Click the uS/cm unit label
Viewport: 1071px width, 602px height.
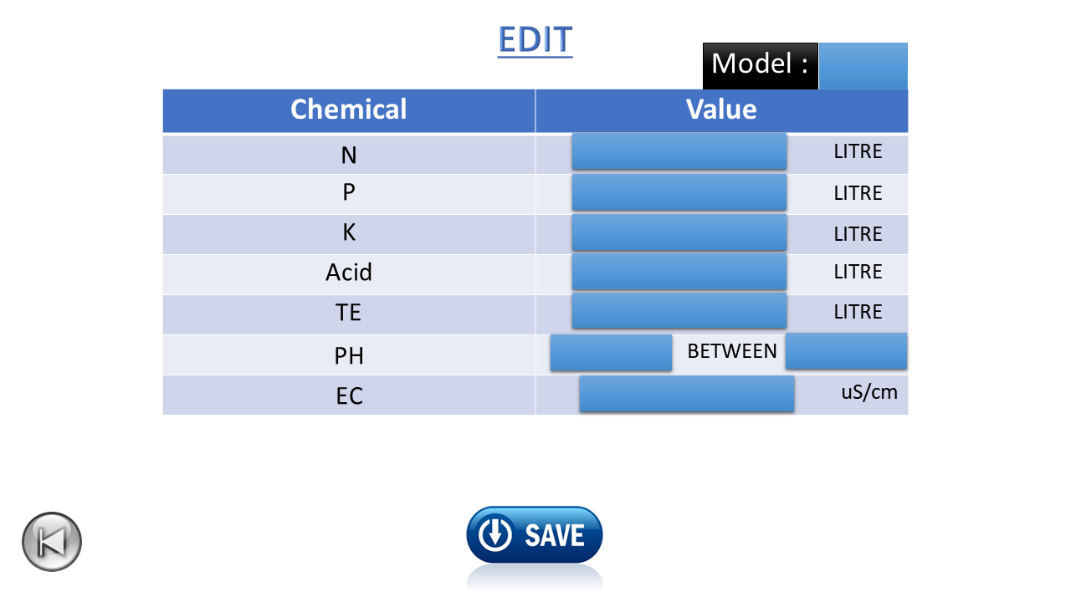point(869,392)
